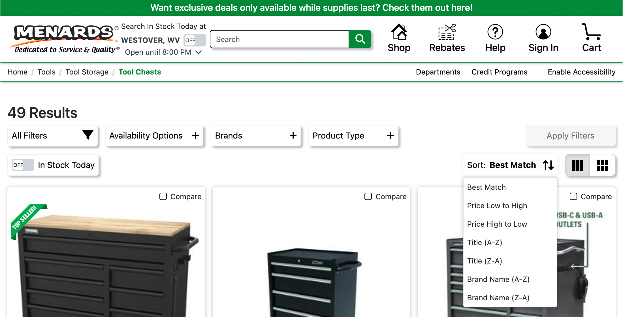Click the All Filters funnel icon
Screen dimensions: 623x317
pyautogui.click(x=88, y=135)
